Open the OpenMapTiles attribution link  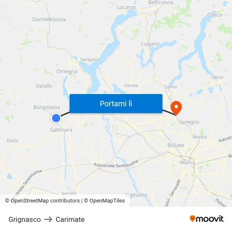point(104,201)
